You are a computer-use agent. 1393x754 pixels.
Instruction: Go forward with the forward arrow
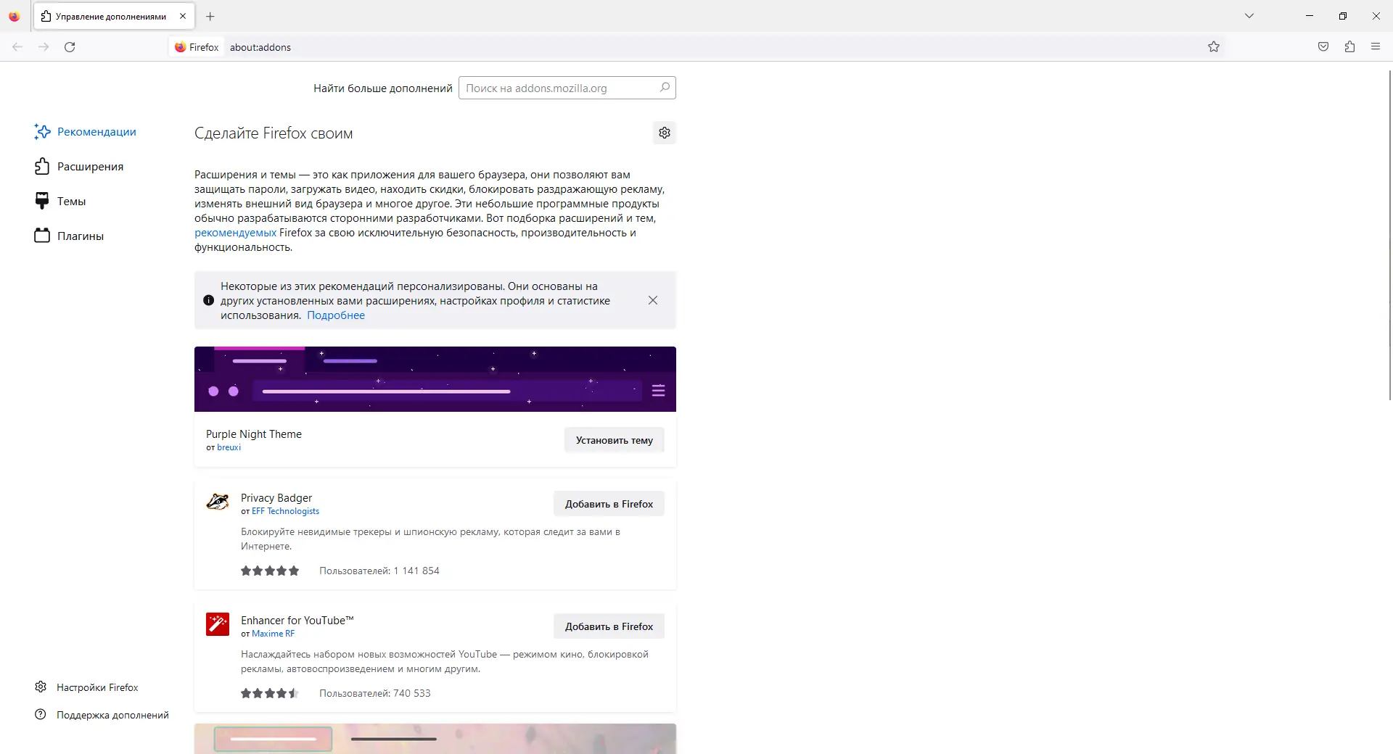pos(44,47)
